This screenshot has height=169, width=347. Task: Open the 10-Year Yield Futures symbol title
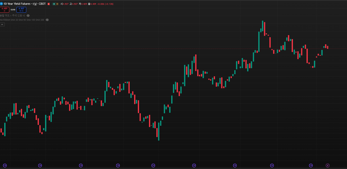pos(17,4)
